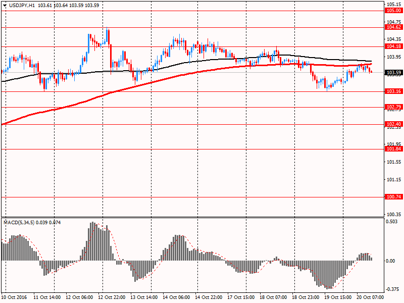The width and height of the screenshot is (404, 303).
Task: Click the 11 Oct 14:00 time axis label
Action: click(x=47, y=297)
